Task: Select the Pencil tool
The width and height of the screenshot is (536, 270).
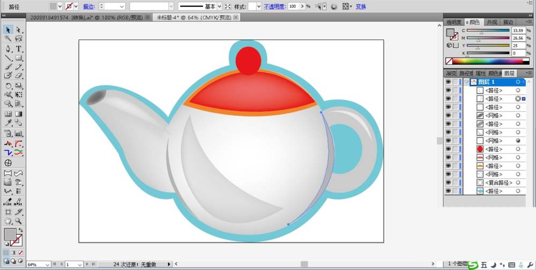Action: click(19, 66)
